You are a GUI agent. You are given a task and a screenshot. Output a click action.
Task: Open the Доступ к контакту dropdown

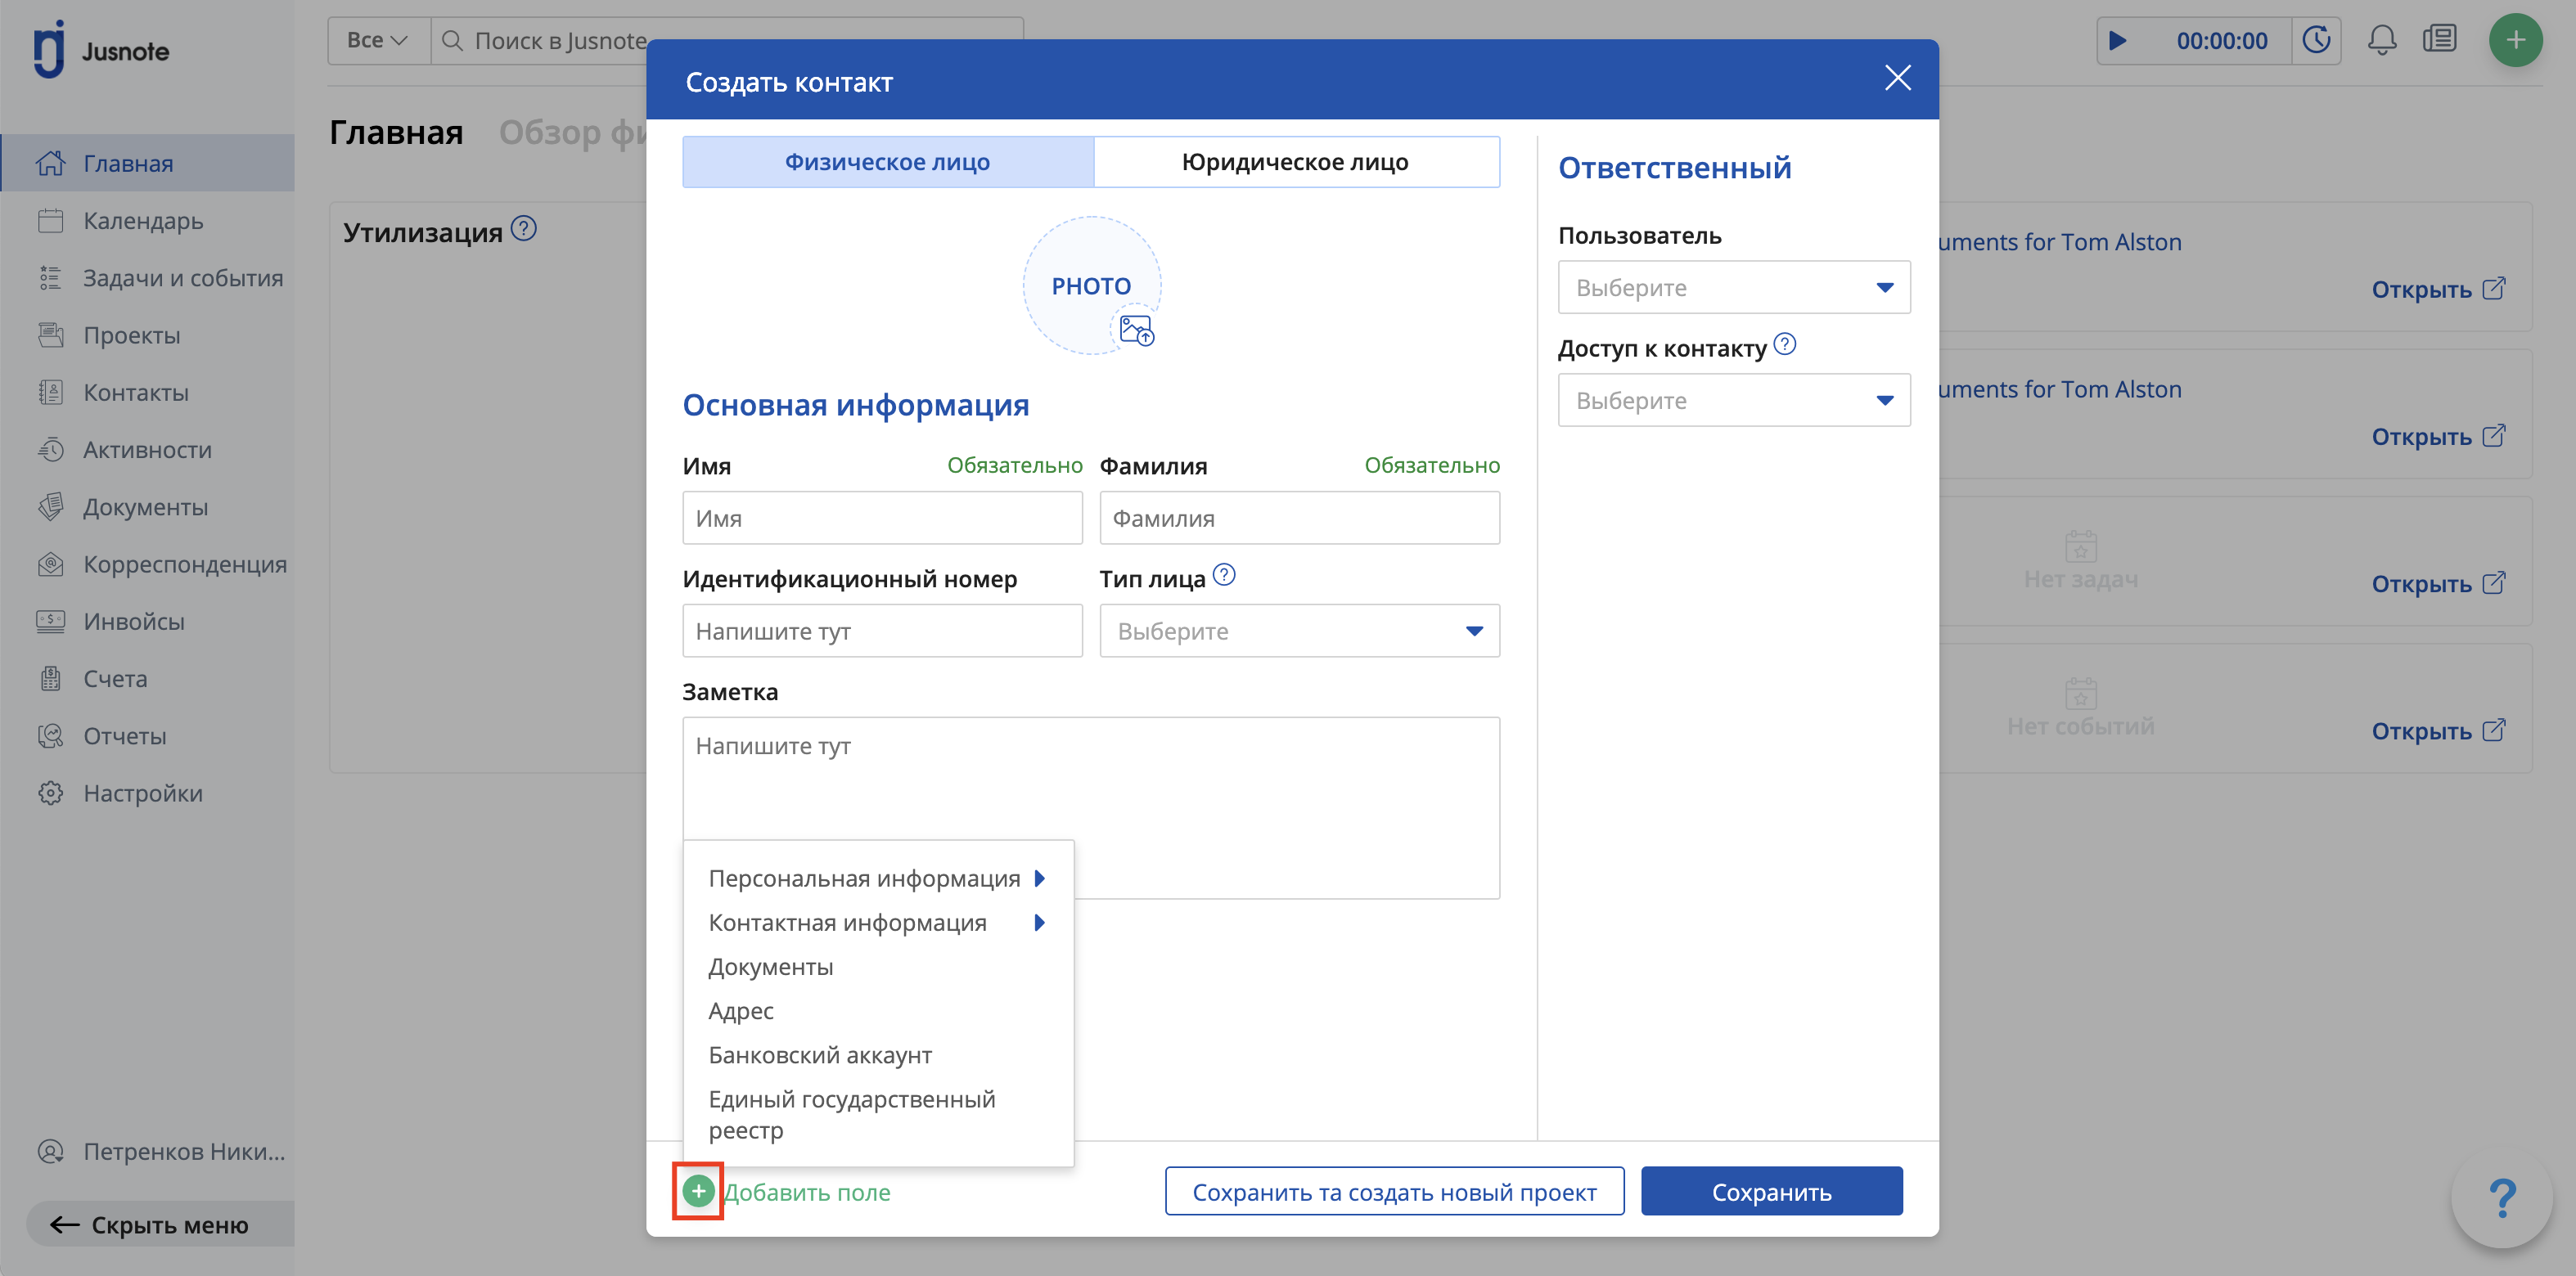pos(1733,401)
